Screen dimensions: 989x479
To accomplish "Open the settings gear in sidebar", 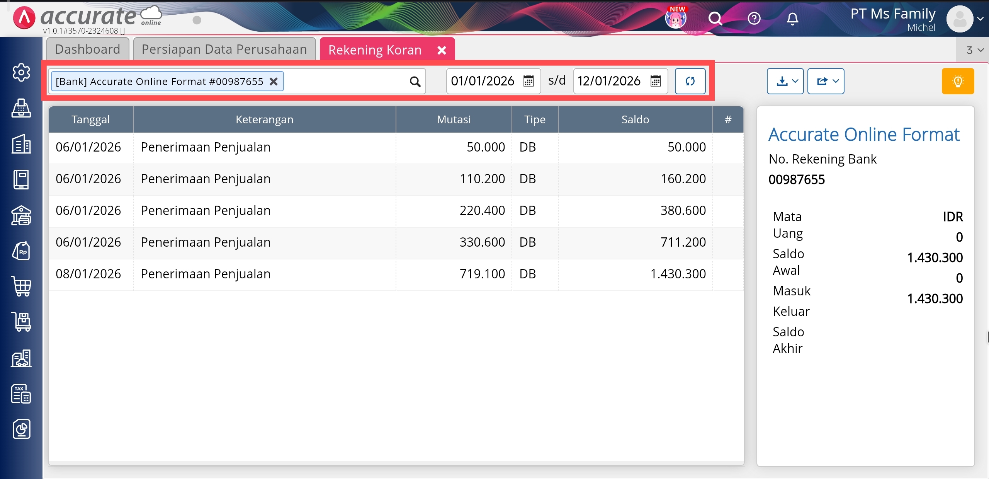I will [x=21, y=72].
